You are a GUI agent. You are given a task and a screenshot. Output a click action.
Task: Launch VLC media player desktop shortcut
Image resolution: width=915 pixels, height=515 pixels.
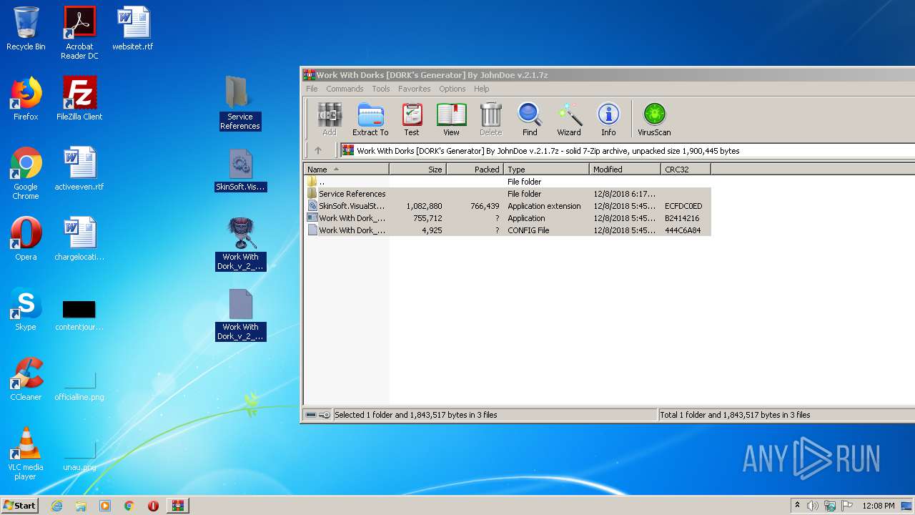point(26,453)
